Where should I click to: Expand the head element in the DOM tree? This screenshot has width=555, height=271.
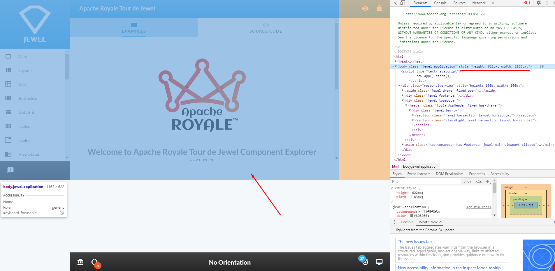click(x=396, y=61)
